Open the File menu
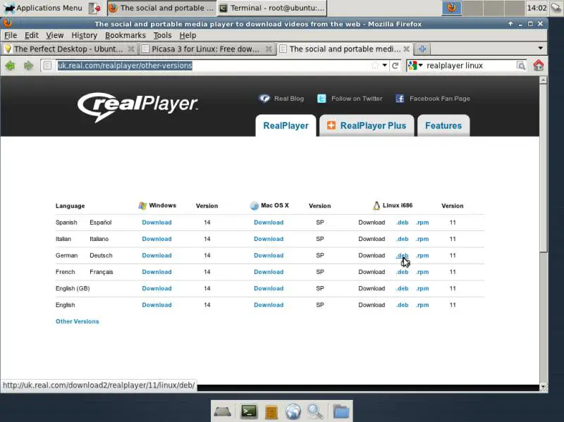The height and width of the screenshot is (422, 564). [x=11, y=35]
